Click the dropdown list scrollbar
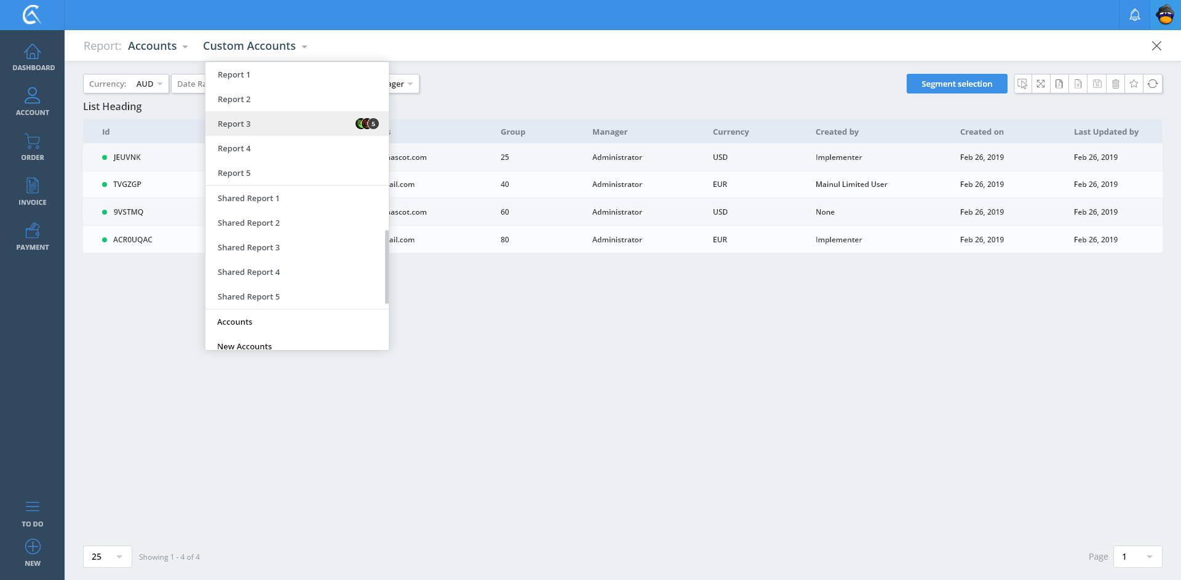 click(x=386, y=267)
